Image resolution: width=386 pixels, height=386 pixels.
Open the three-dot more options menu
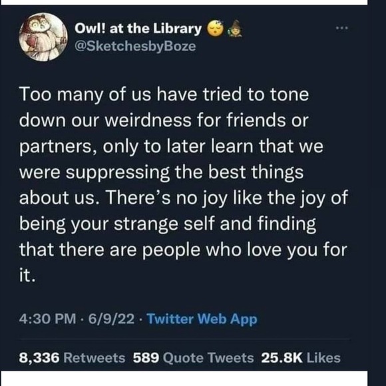pos(342,28)
